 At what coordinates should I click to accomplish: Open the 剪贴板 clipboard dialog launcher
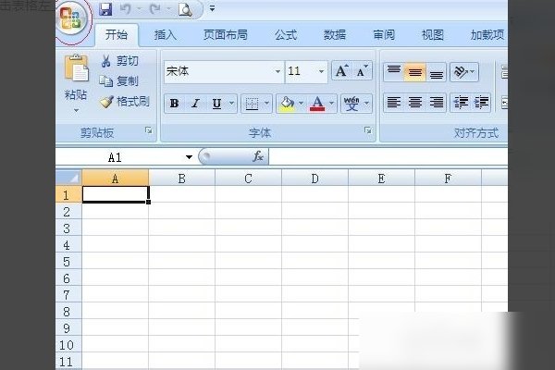(149, 130)
